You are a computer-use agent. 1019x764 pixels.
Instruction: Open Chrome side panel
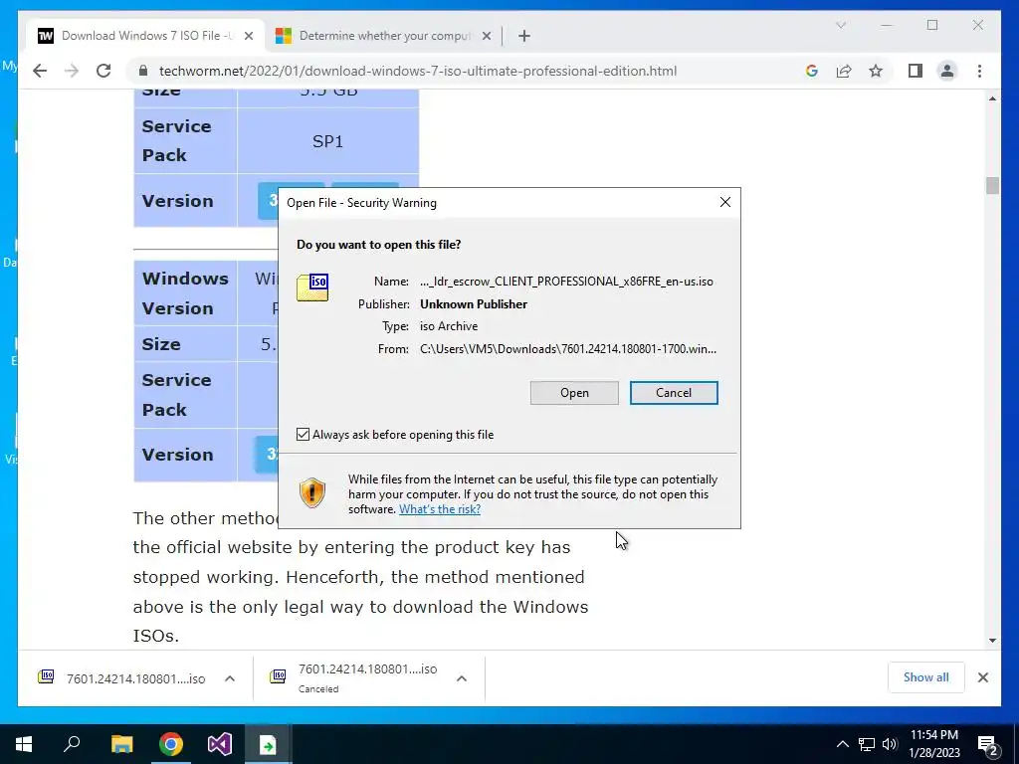pyautogui.click(x=916, y=71)
